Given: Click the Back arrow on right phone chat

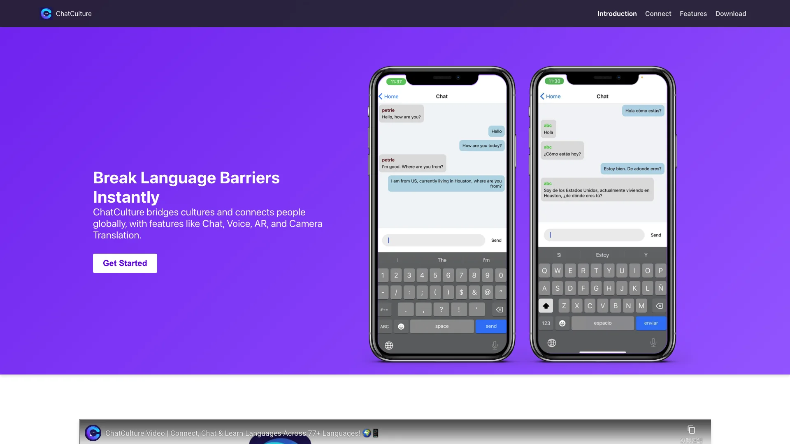Looking at the screenshot, I should pos(542,96).
